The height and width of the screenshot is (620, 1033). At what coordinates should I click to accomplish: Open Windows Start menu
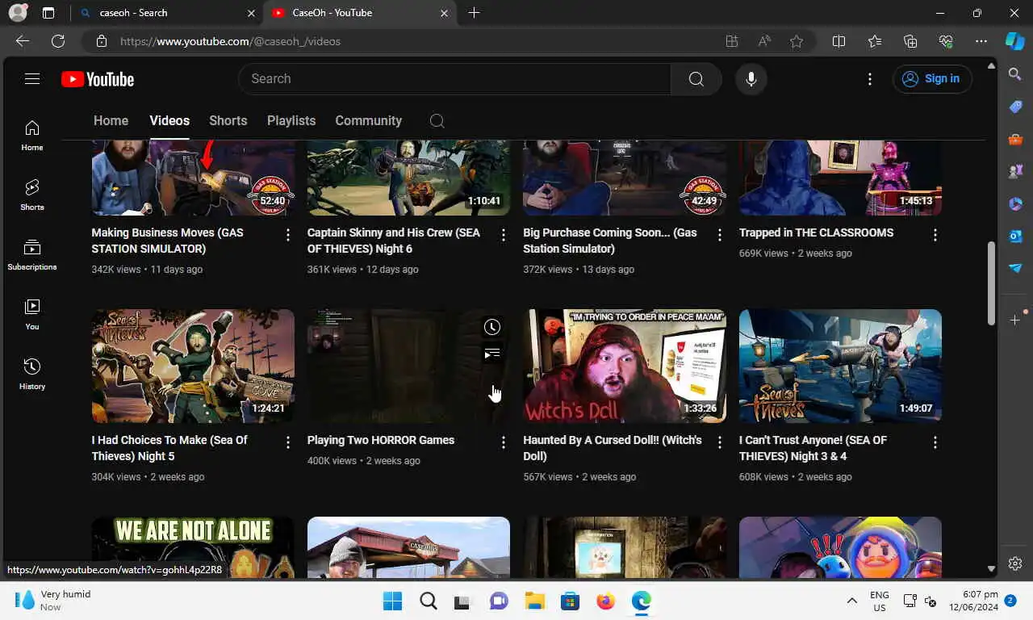[392, 601]
